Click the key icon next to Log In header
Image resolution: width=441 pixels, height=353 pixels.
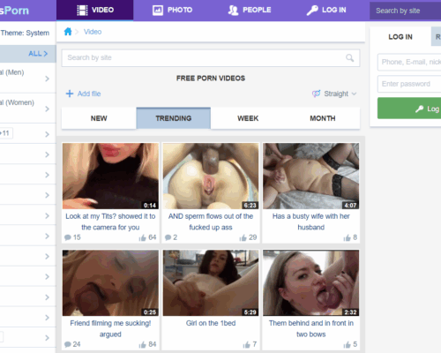[x=312, y=11]
